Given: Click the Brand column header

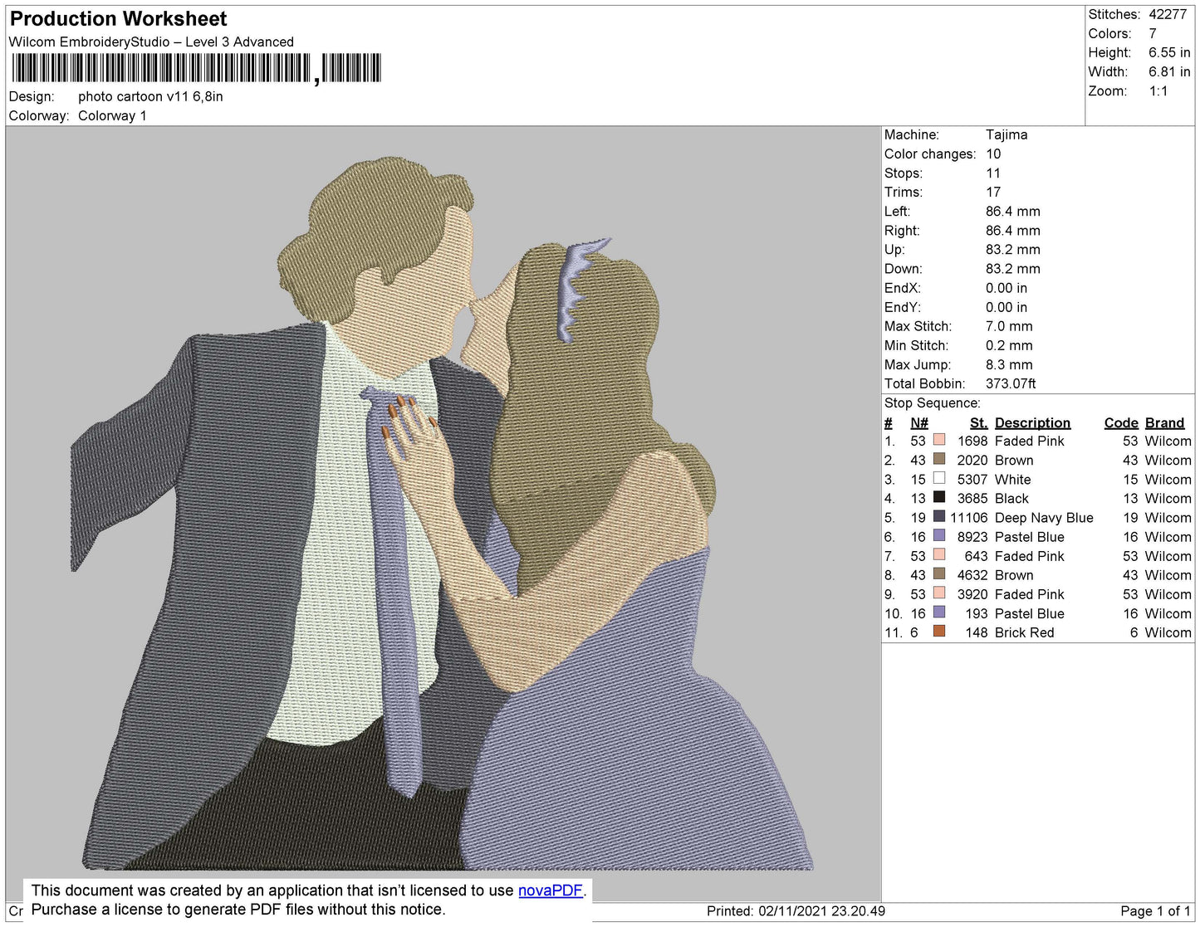Looking at the screenshot, I should pyautogui.click(x=1165, y=422).
